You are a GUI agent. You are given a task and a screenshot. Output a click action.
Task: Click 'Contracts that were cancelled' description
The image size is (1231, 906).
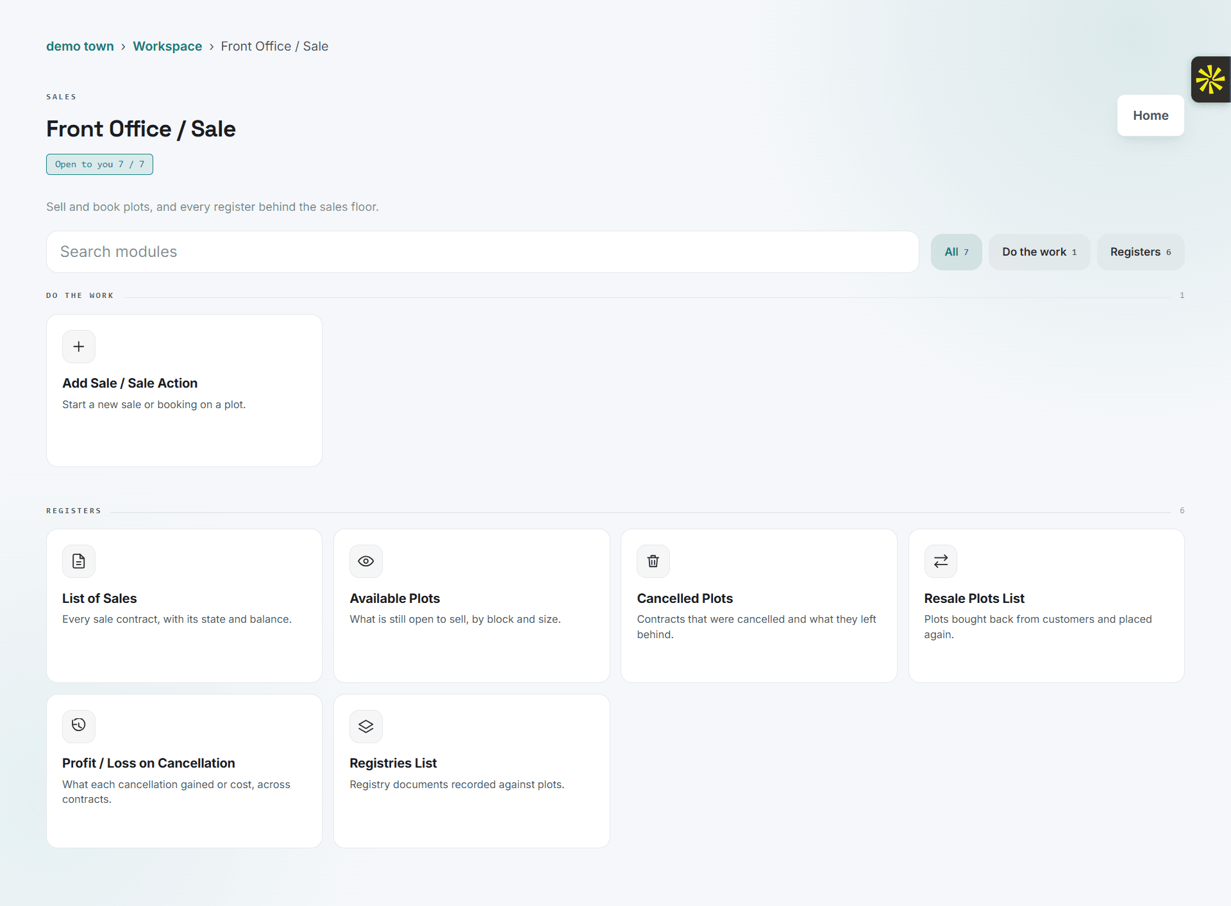[x=757, y=627]
